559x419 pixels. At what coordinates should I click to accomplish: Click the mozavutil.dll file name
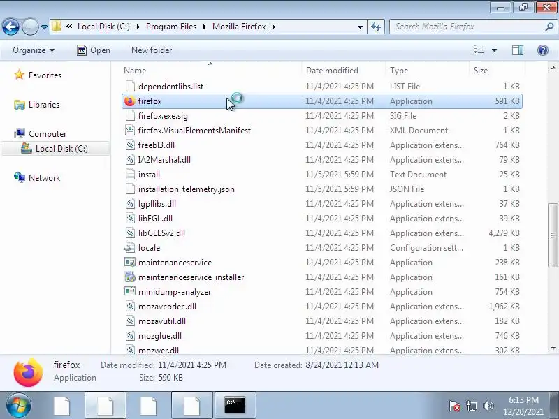(x=162, y=321)
